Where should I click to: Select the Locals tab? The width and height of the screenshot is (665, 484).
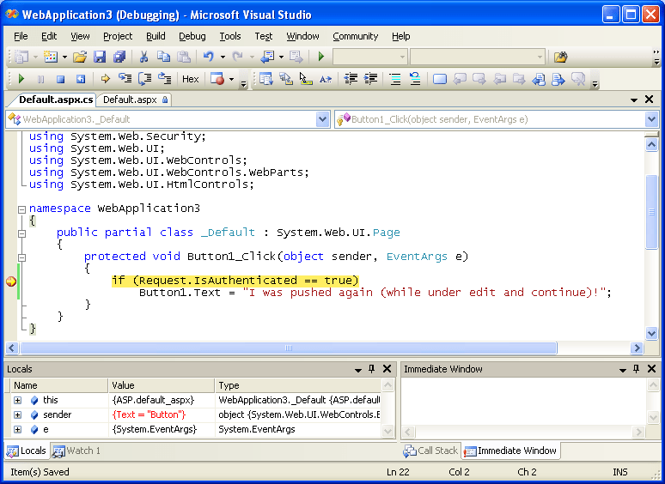click(x=27, y=451)
